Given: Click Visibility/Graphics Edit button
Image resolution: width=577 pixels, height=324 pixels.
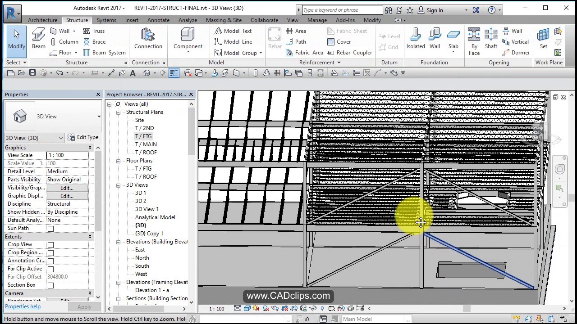Looking at the screenshot, I should (x=67, y=188).
